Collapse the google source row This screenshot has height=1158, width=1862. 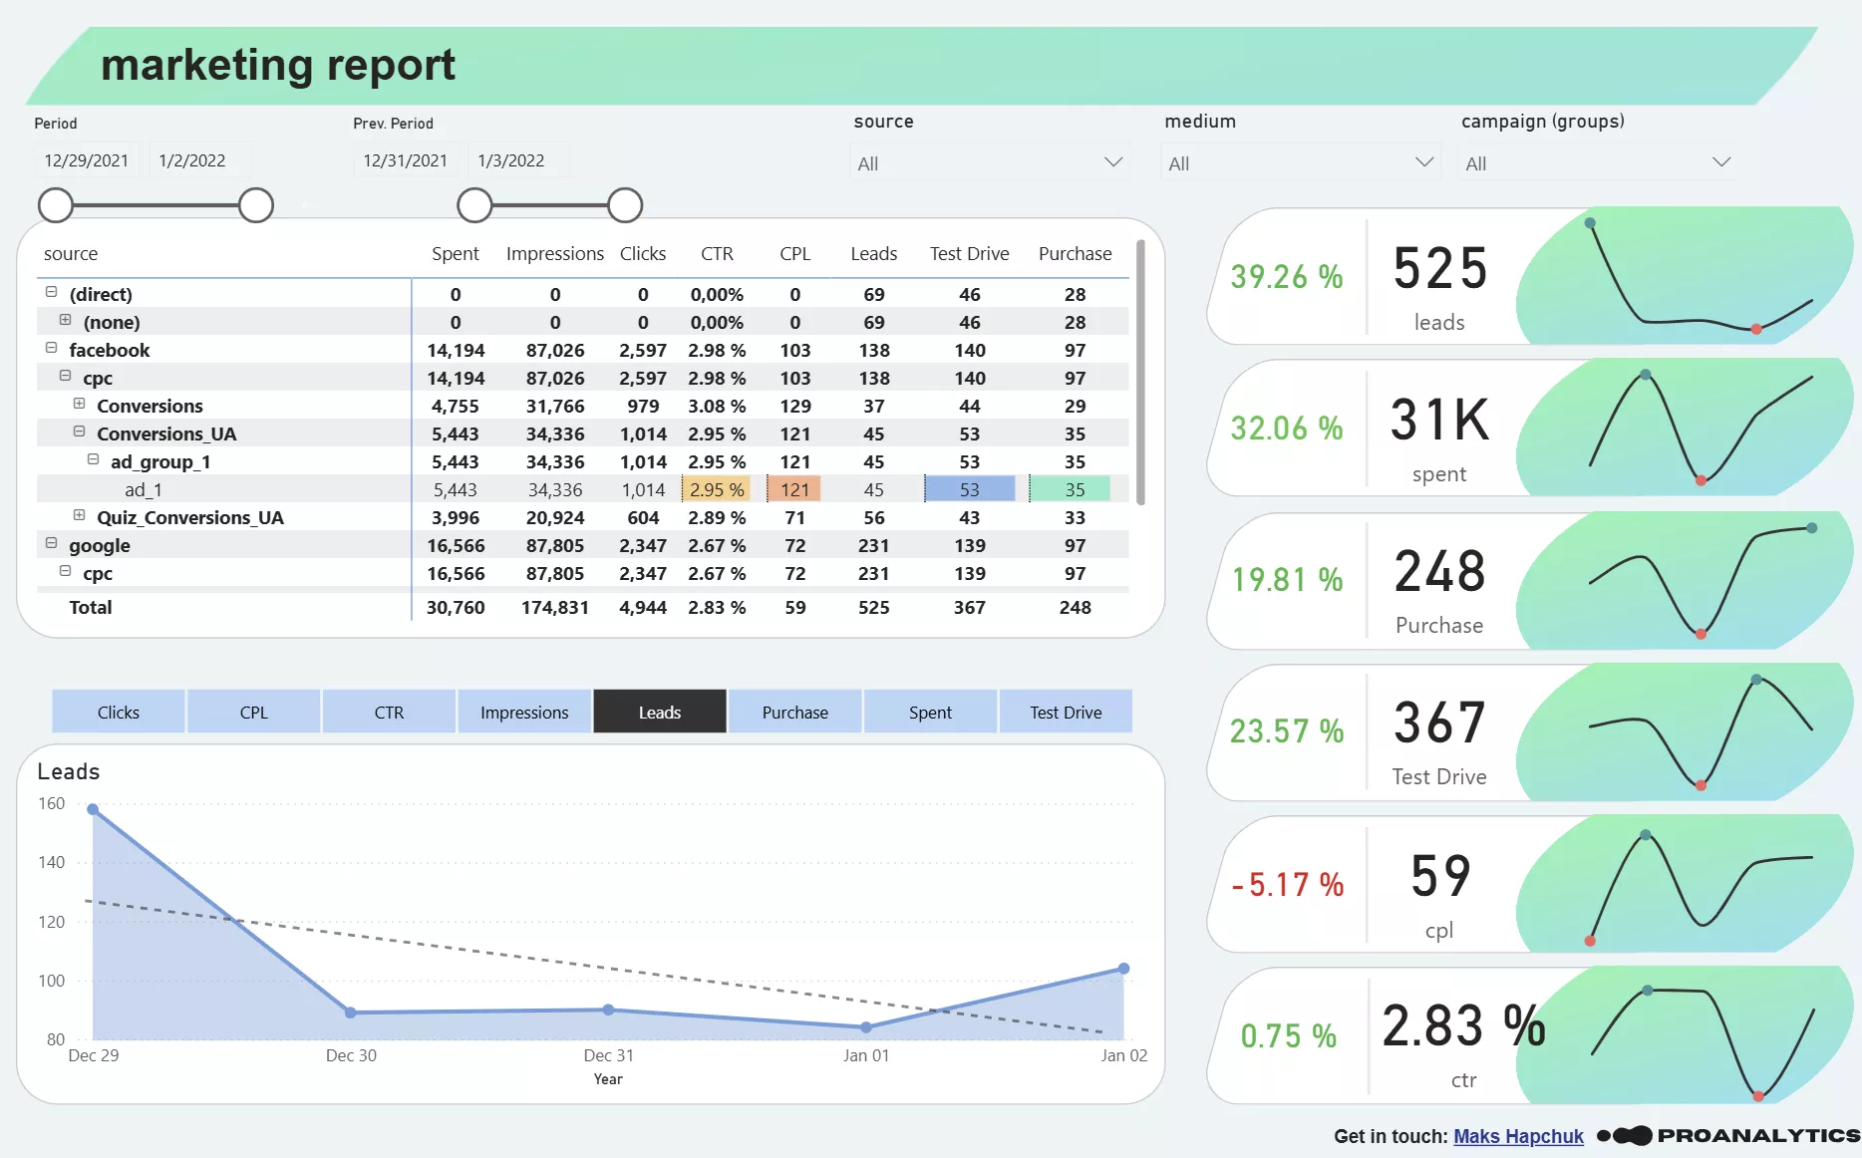[x=51, y=543]
